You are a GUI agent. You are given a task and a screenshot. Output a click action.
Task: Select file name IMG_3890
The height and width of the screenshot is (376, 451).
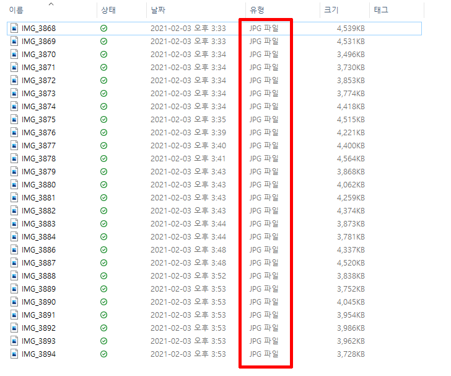pyautogui.click(x=38, y=302)
